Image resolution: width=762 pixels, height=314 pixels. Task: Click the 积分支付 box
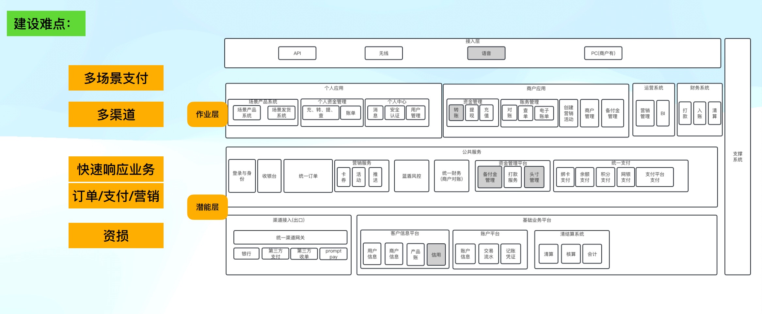pyautogui.click(x=605, y=177)
